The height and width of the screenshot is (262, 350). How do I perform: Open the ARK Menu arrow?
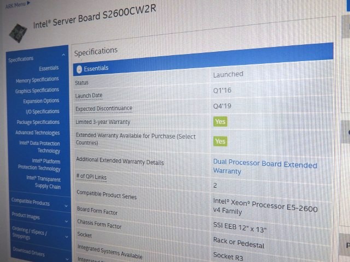[x=28, y=3]
